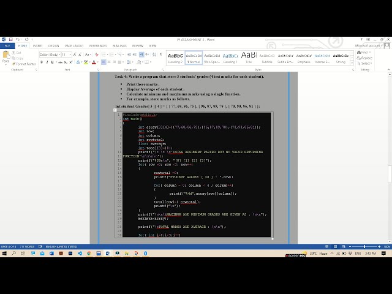Open the notification center on the taskbar
The image size is (392, 294).
pos(384,253)
